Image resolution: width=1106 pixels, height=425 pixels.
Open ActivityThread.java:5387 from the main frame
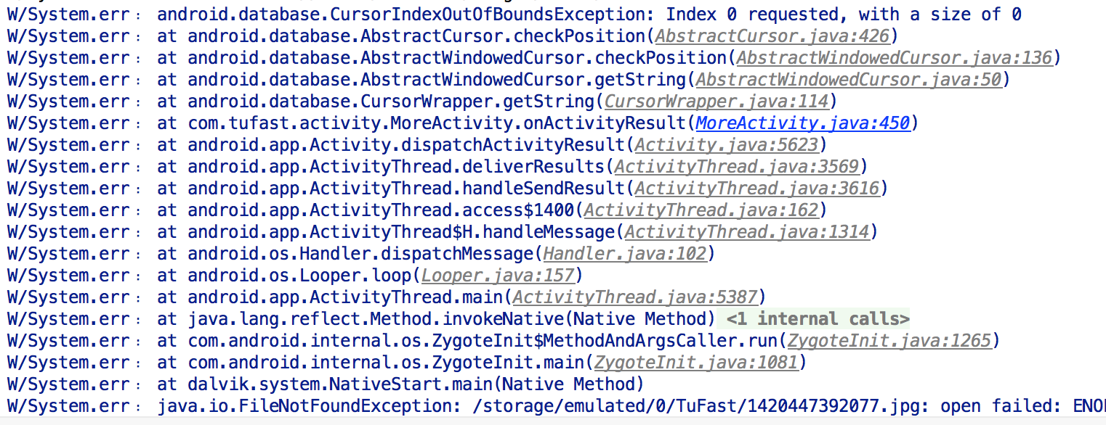[634, 297]
